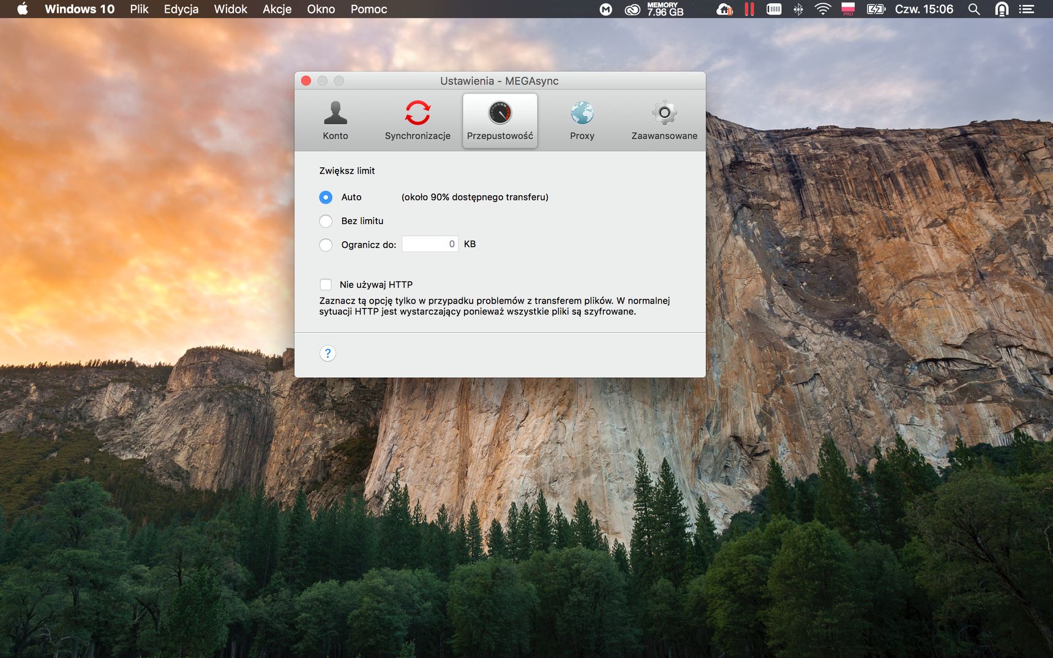Open the Wi-Fi menu
Viewport: 1053px width, 658px height.
click(x=823, y=9)
